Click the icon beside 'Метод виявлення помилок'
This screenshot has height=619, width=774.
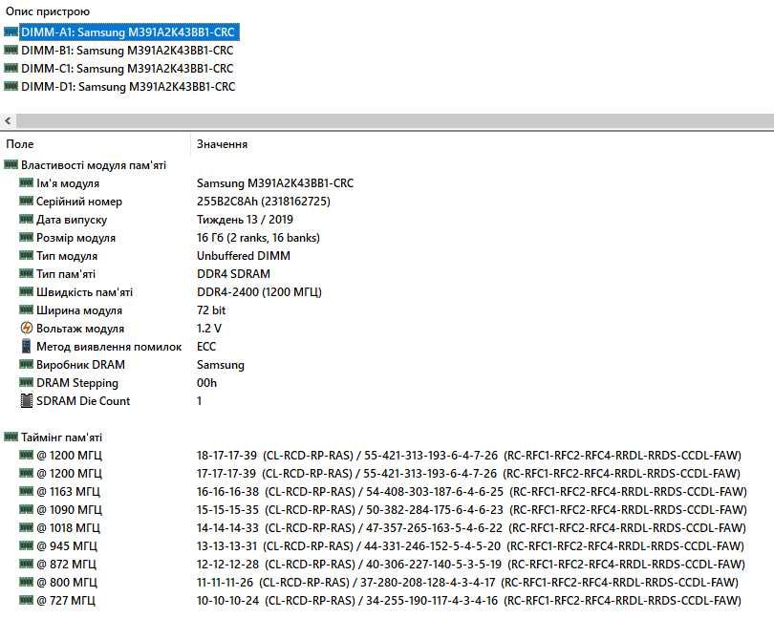pos(26,346)
